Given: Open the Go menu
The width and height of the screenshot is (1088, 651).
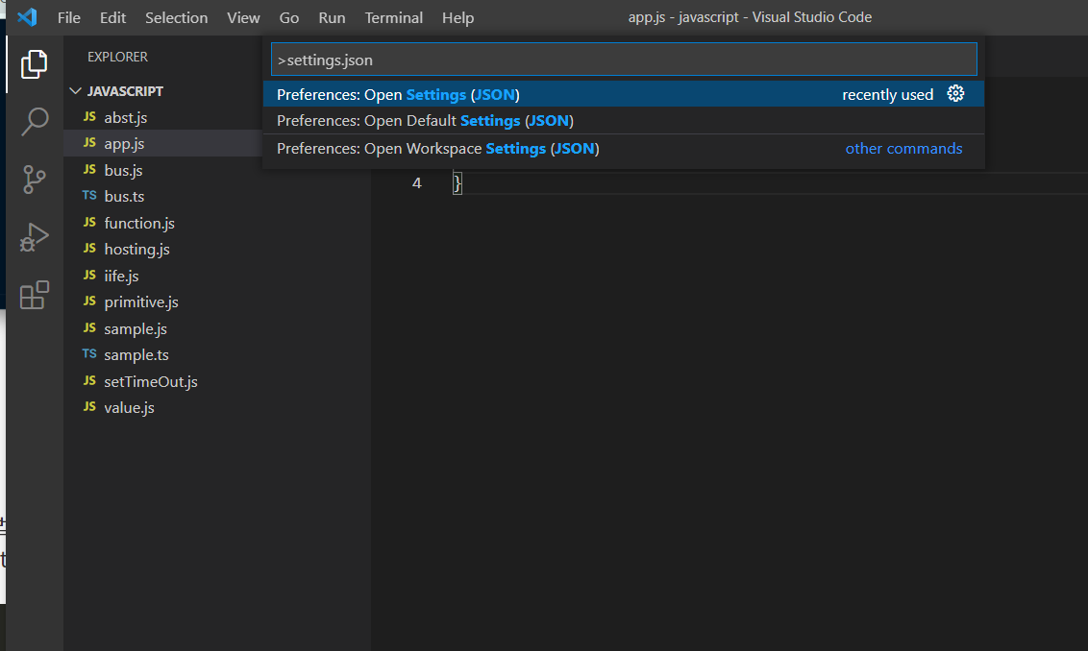Looking at the screenshot, I should coord(288,18).
